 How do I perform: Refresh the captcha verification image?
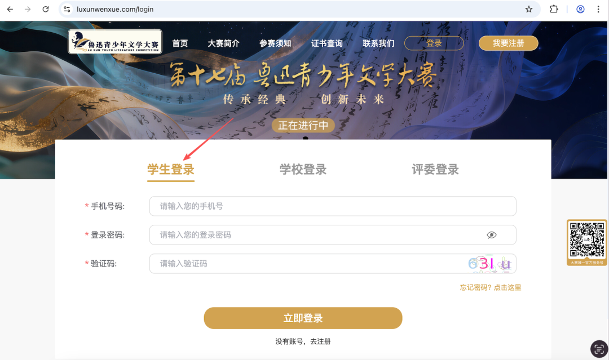point(490,264)
